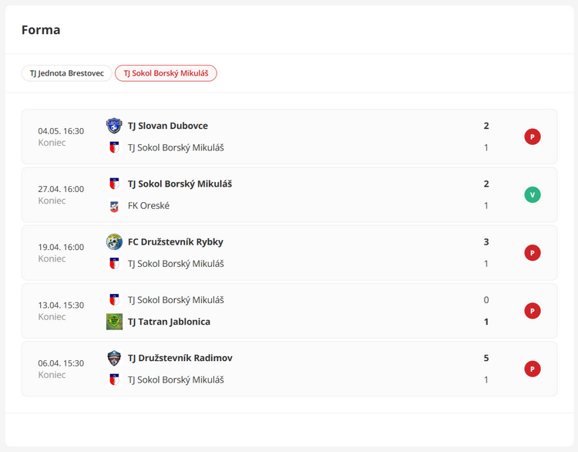This screenshot has width=578, height=452.
Task: Open the TJ Tatran Jablonica team name
Action: (169, 322)
